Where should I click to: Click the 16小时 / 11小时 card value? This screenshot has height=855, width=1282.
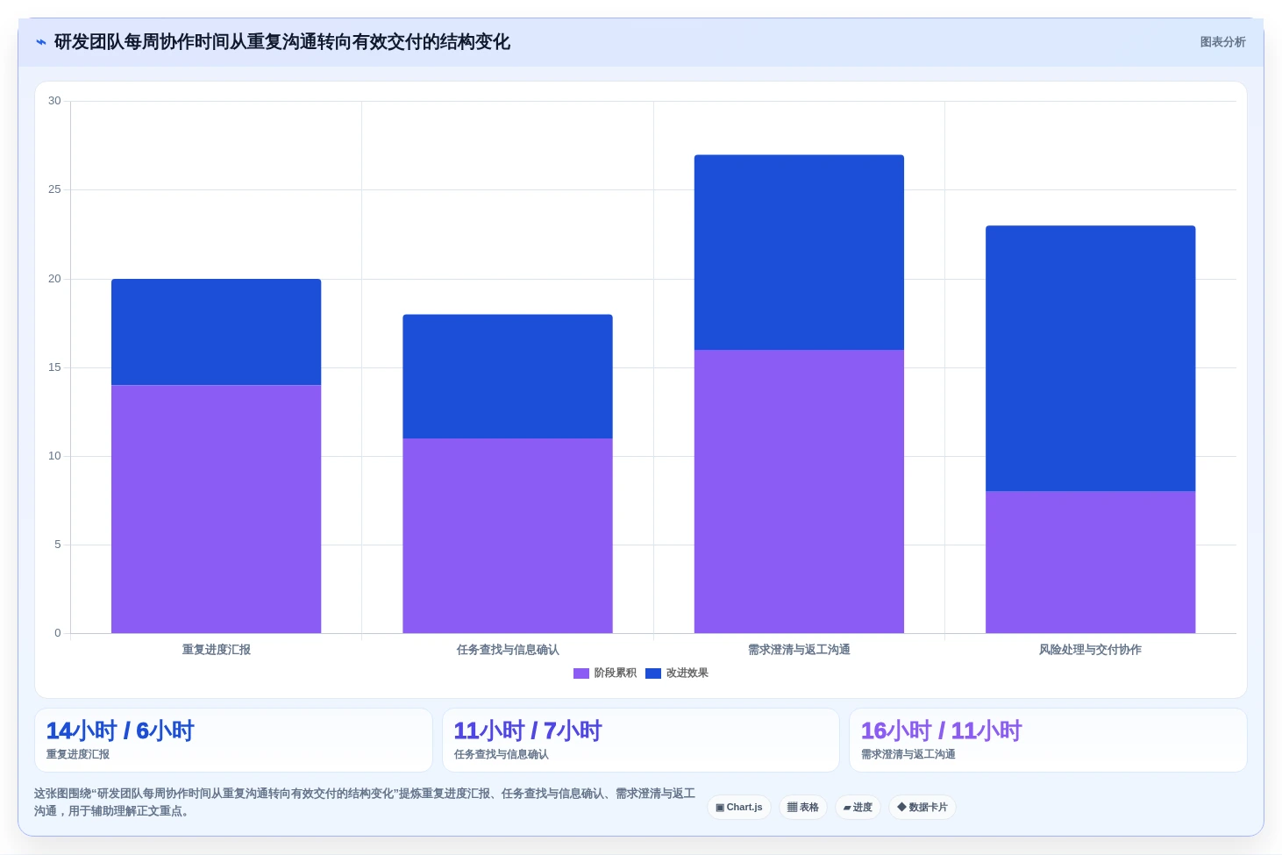942,730
